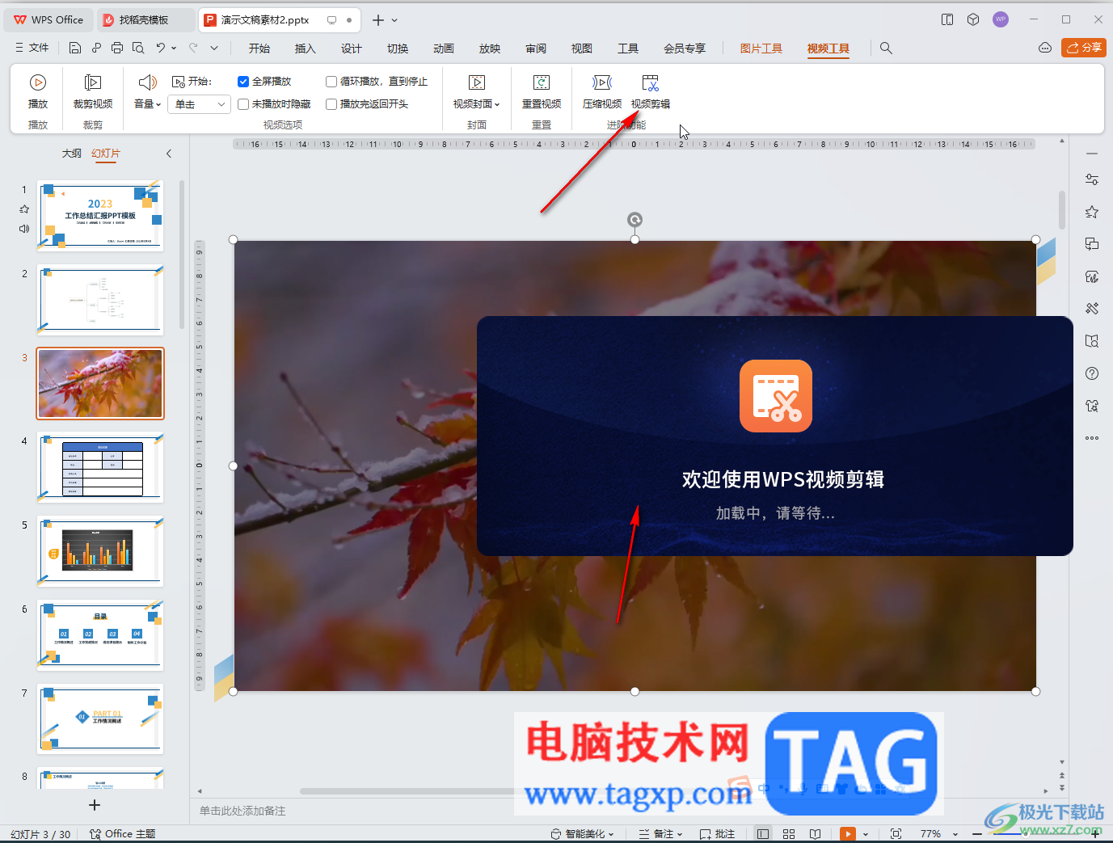
Task: Expand the Smart Beautify (智能美化) menu
Action: (582, 833)
